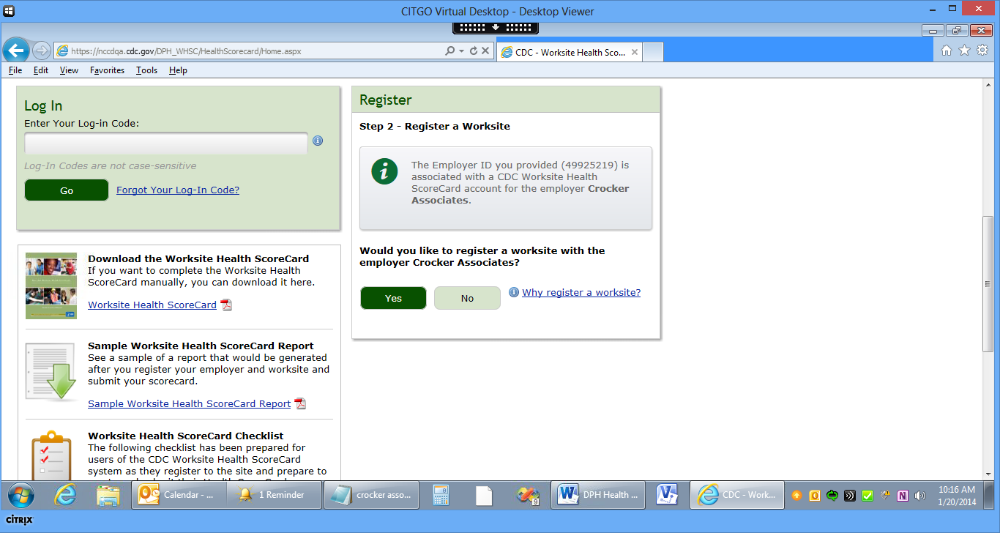This screenshot has width=1000, height=533.
Task: Click the OneNote tray icon
Action: point(903,496)
